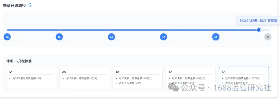Select the 3A level badge
The height and width of the screenshot is (99, 280).
[164, 37]
